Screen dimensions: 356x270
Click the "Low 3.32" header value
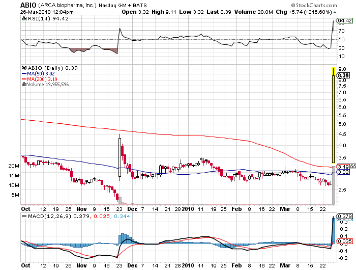(x=191, y=12)
